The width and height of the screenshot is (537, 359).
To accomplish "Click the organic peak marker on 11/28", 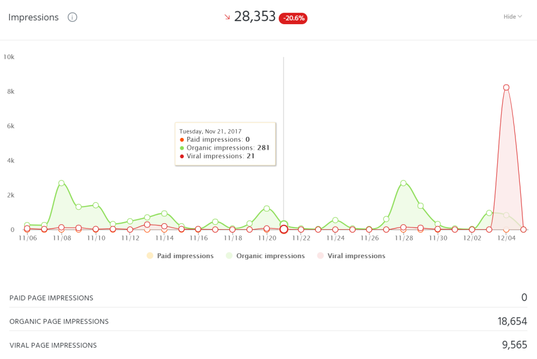I will coord(403,184).
